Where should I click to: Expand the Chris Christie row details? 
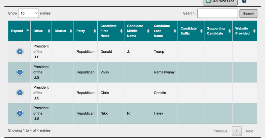(20, 93)
